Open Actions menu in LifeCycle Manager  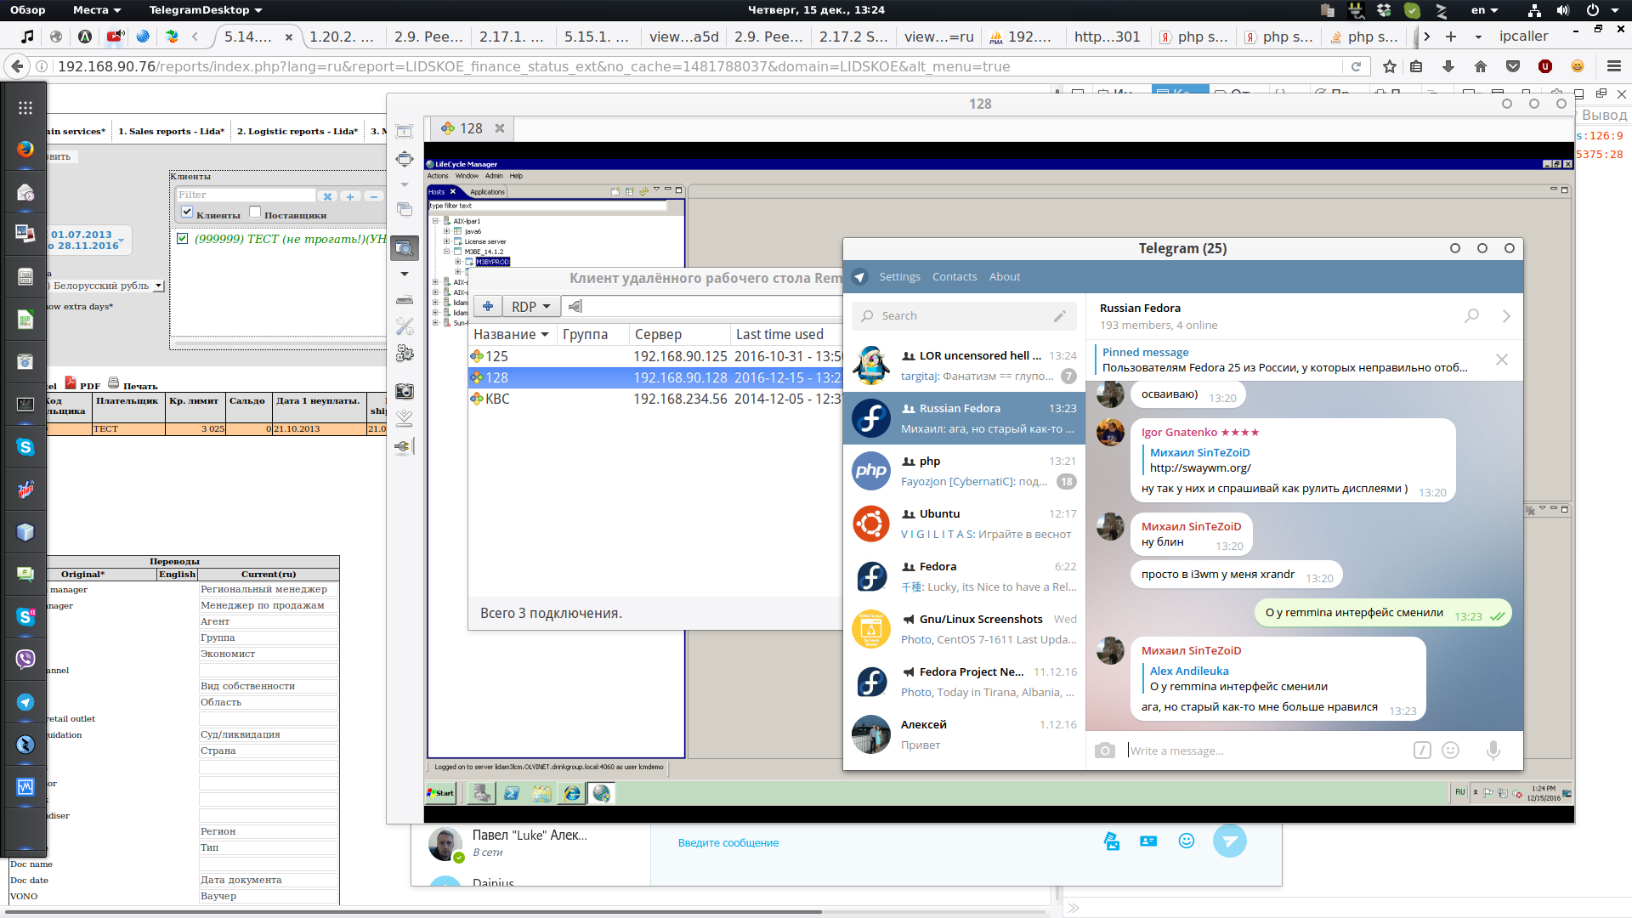pyautogui.click(x=438, y=176)
